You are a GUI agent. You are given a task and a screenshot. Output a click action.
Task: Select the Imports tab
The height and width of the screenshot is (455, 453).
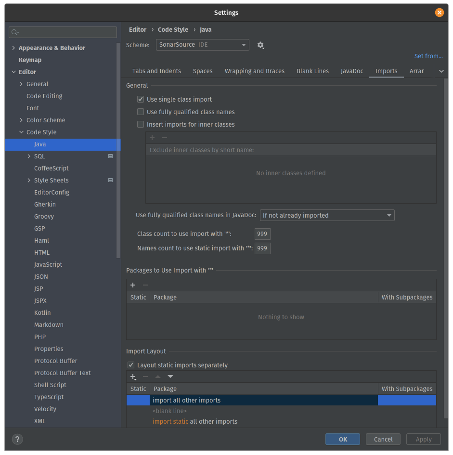(386, 71)
